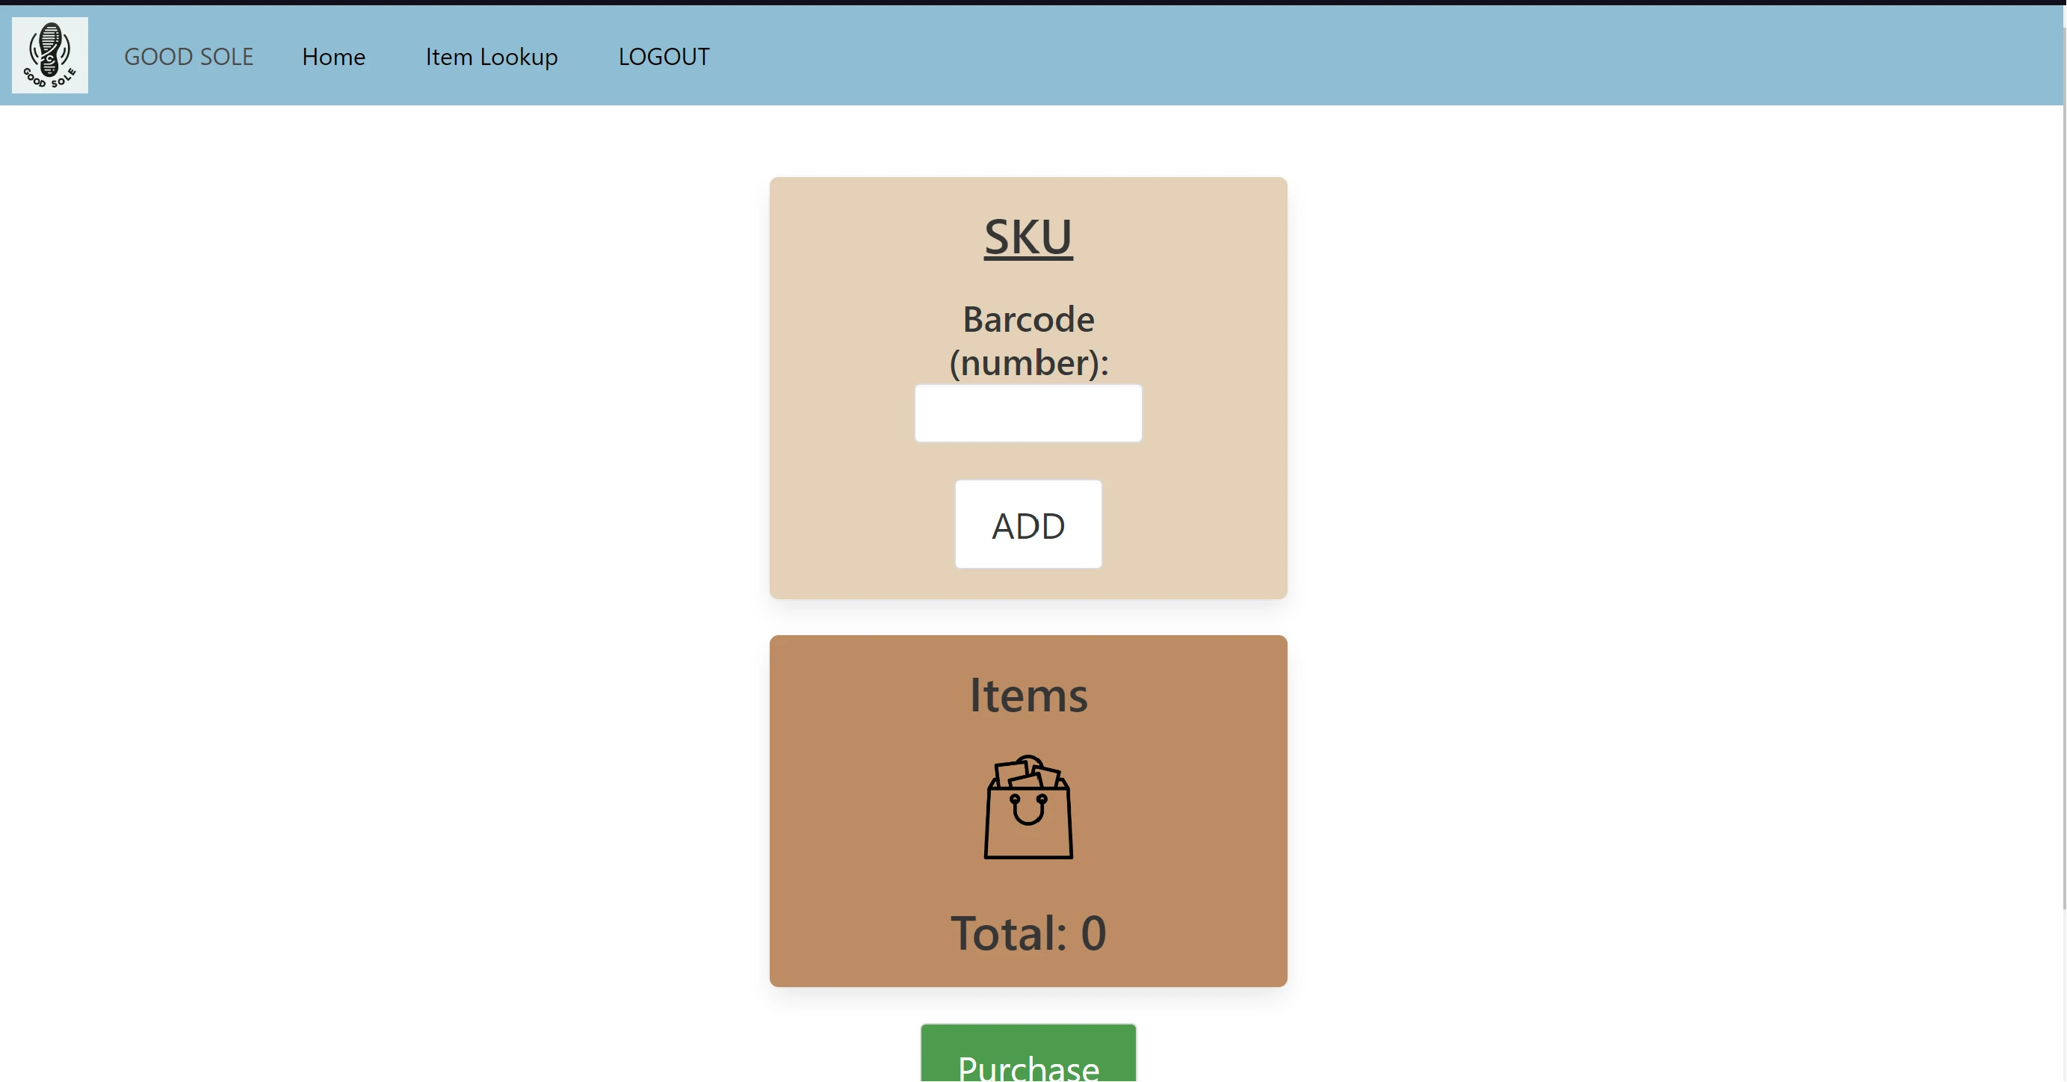Screen dimensions: 2067x1082
Task: Click the shopping bag icon
Action: point(1028,807)
